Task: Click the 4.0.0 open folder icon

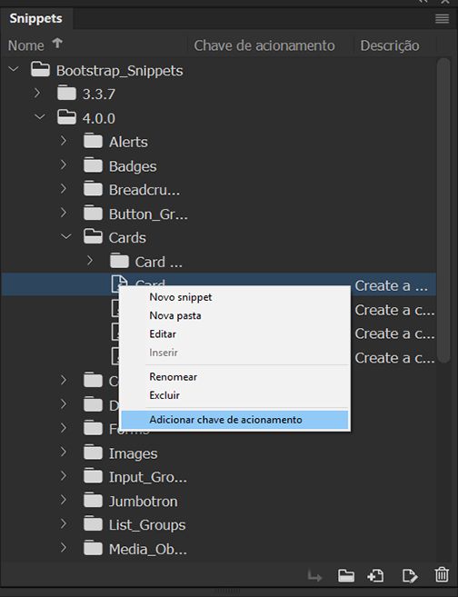Action: point(66,117)
